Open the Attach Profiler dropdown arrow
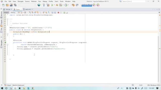Screen dimensions: 161x90 pyautogui.click(x=68, y=5)
